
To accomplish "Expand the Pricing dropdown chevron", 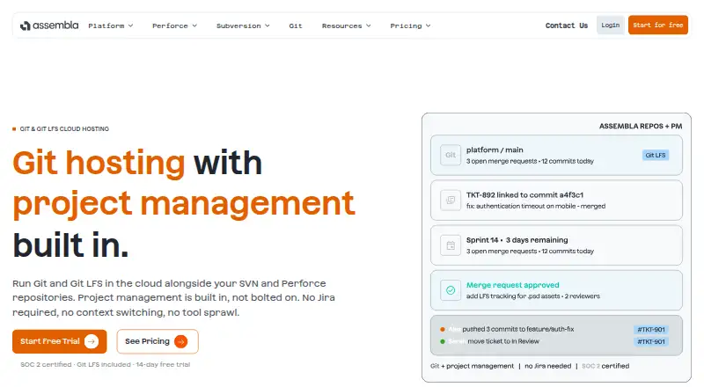I will point(428,26).
